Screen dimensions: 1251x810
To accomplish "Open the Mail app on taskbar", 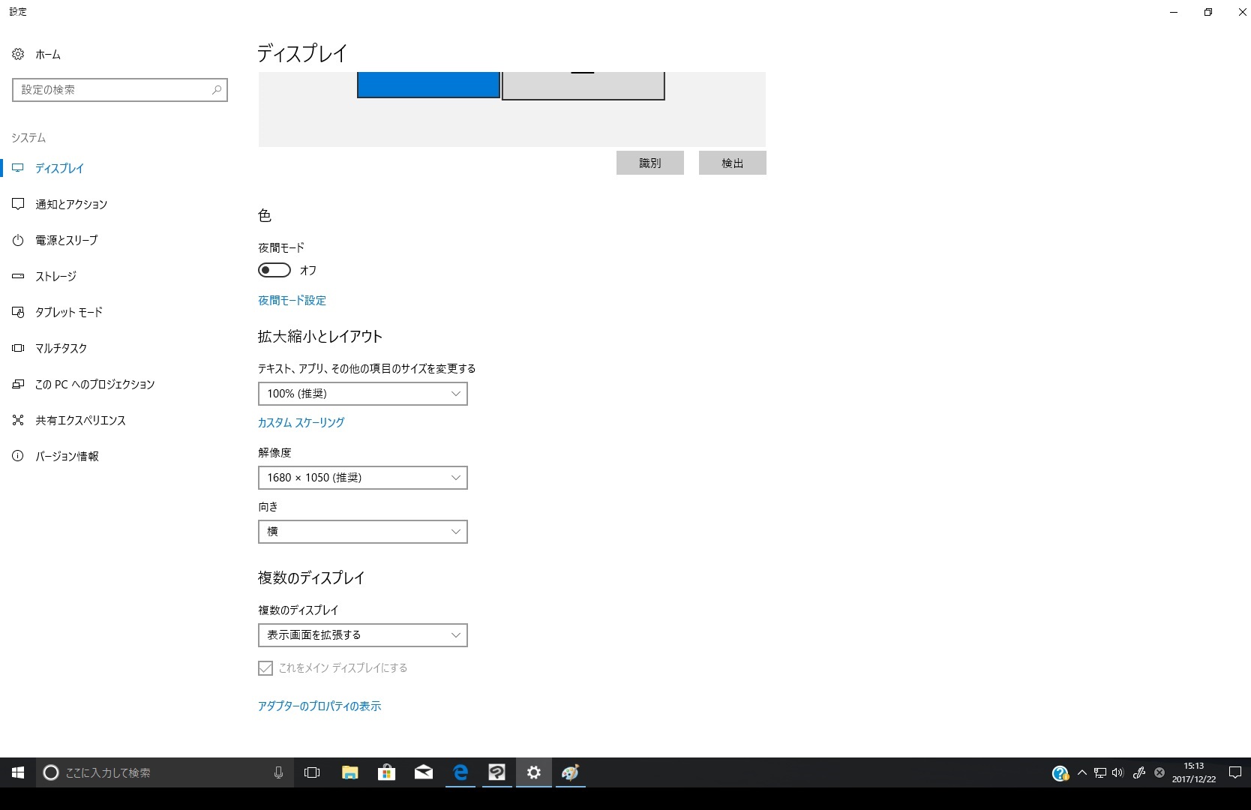I will point(423,772).
